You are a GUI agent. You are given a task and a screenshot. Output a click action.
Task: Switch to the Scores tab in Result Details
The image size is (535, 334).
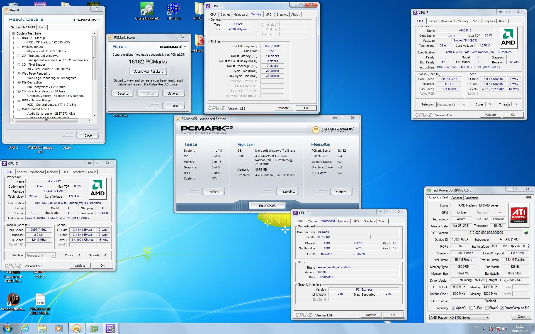[16, 27]
